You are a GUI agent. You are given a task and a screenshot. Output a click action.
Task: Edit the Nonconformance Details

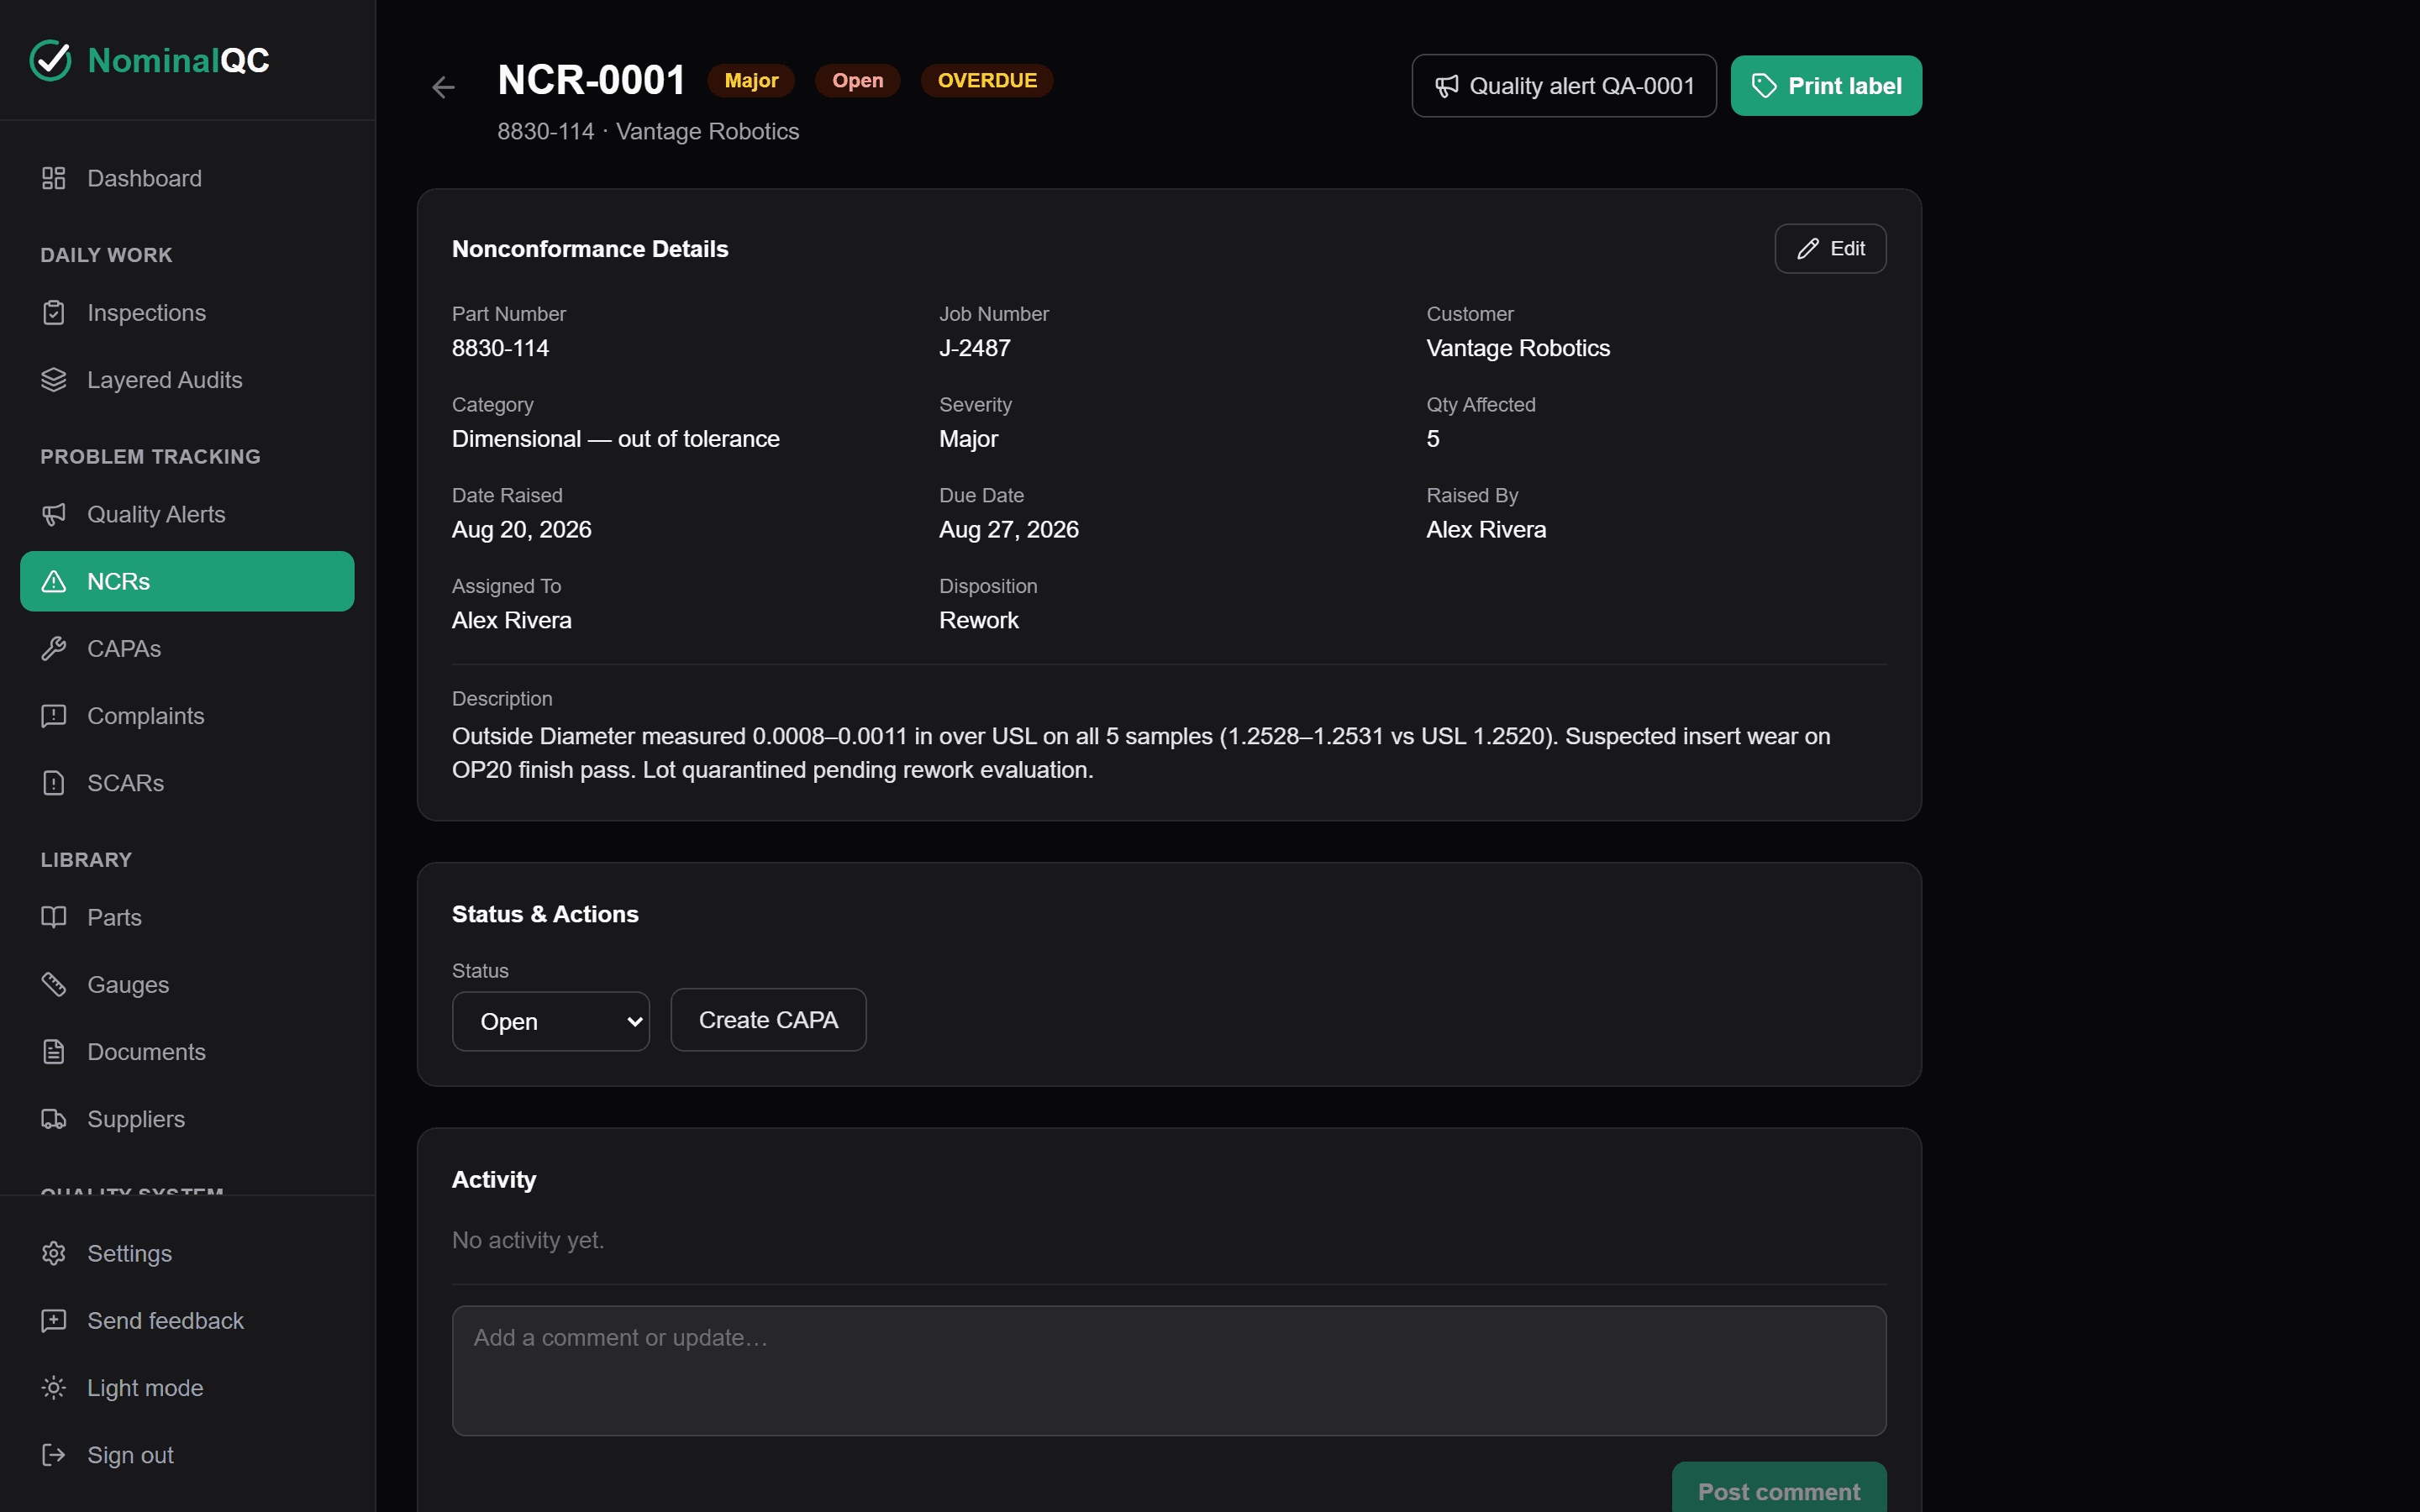point(1830,249)
